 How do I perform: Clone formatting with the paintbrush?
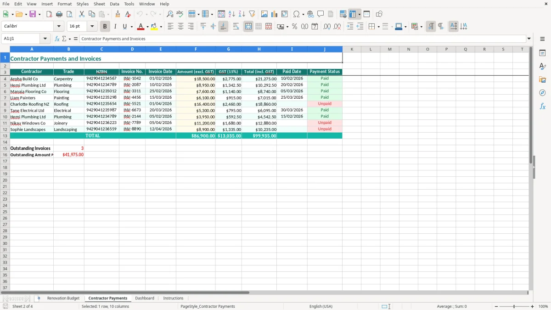coord(118,14)
